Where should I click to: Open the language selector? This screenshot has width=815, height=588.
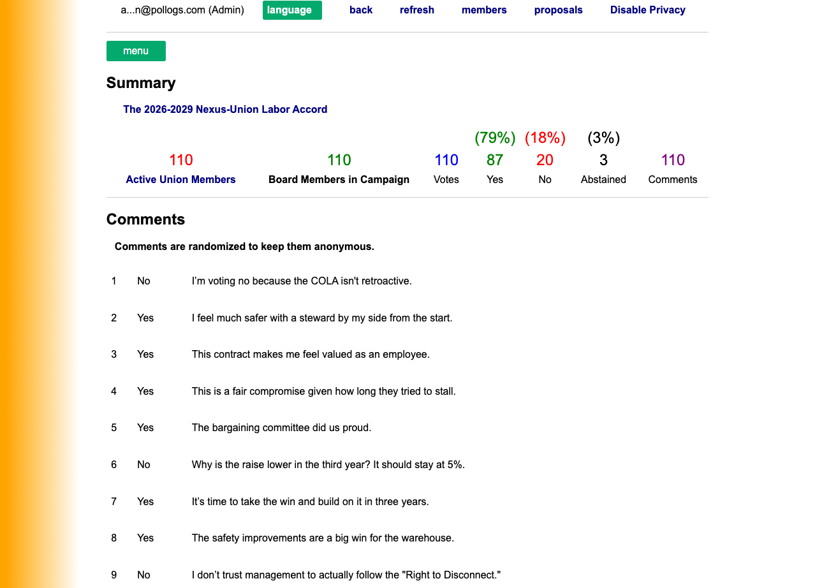coord(292,10)
